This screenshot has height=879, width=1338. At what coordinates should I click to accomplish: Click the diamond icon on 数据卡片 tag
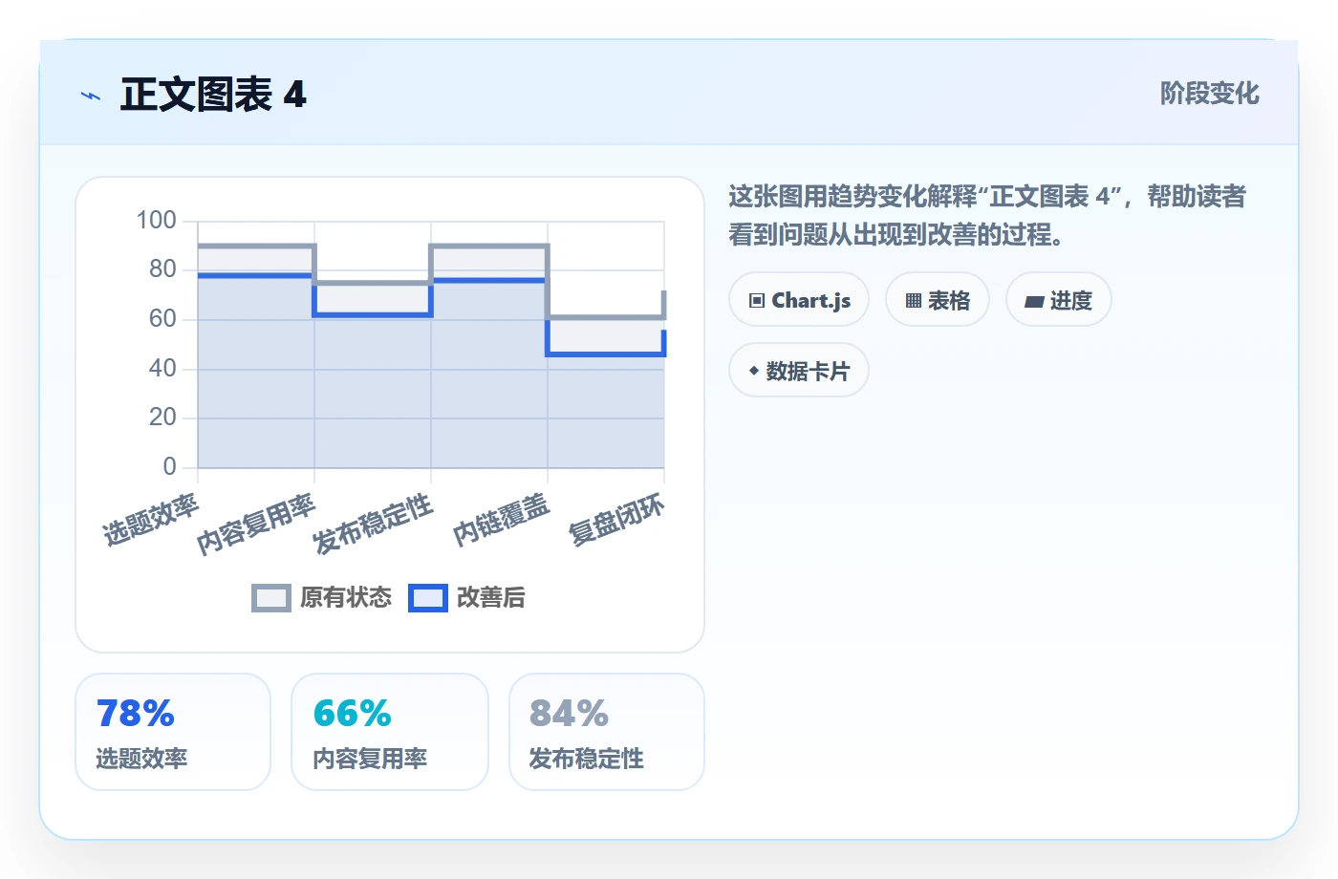[754, 371]
